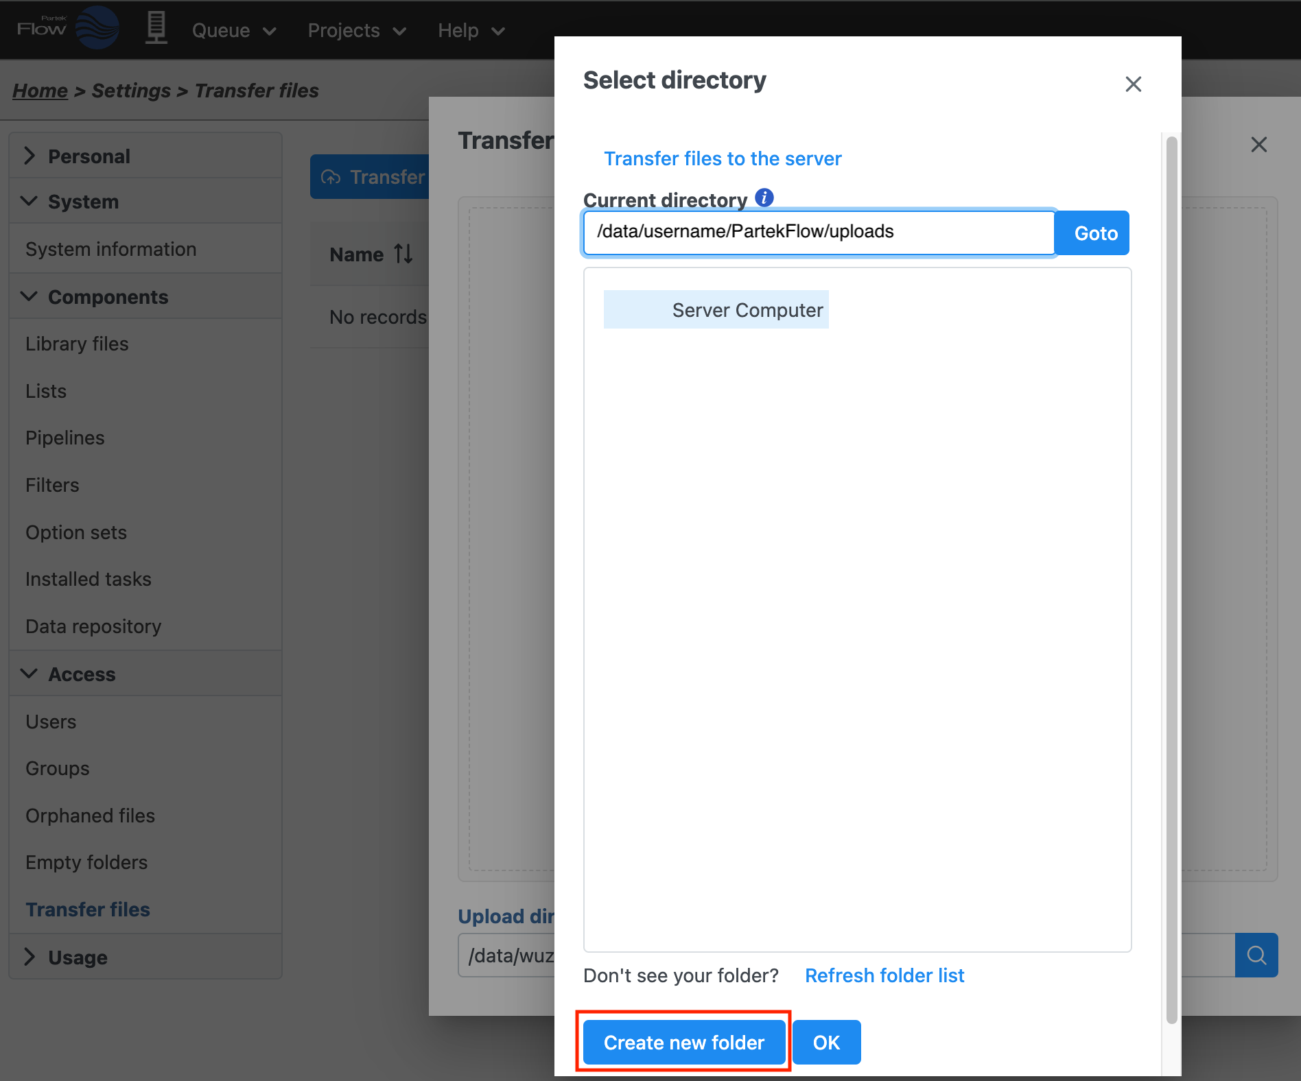1301x1081 pixels.
Task: Click the server tower icon in navbar
Action: tap(156, 29)
